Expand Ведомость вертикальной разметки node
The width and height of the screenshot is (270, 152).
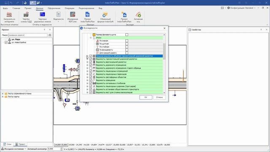(87, 62)
